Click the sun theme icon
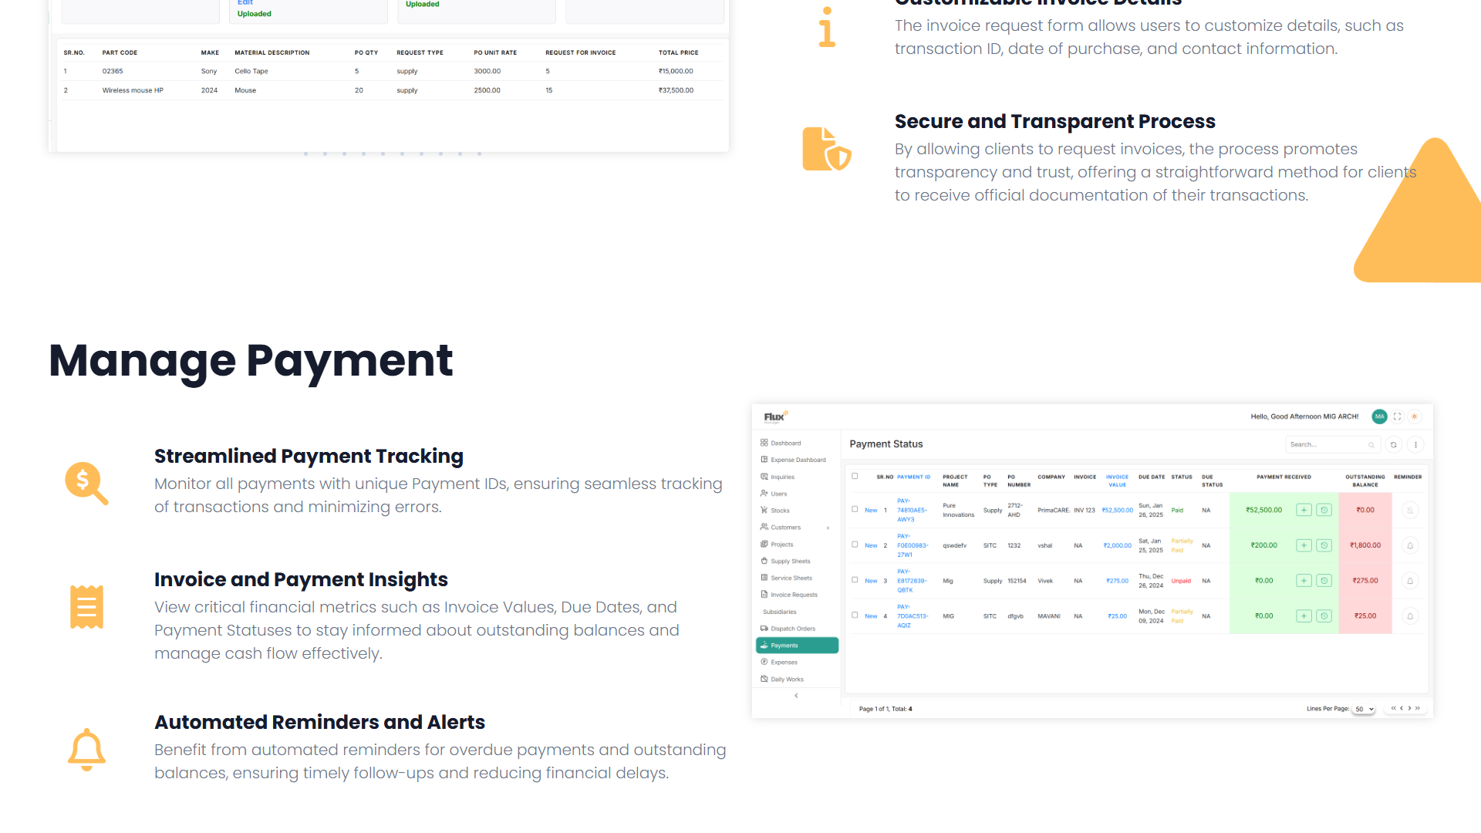Screen dimensions: 1481x833 point(1415,416)
